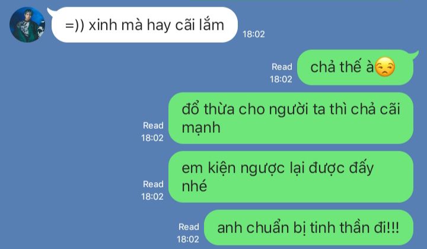Click Read status beside last green message
This screenshot has height=249, width=427.
pyautogui.click(x=189, y=226)
